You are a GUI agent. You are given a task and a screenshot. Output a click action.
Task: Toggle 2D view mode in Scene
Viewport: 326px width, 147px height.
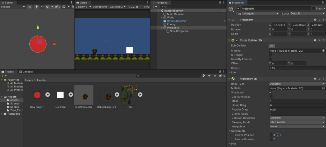click(30, 7)
